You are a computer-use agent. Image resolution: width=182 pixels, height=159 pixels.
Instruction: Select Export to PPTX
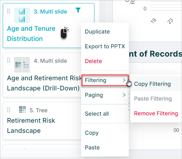coord(105,46)
